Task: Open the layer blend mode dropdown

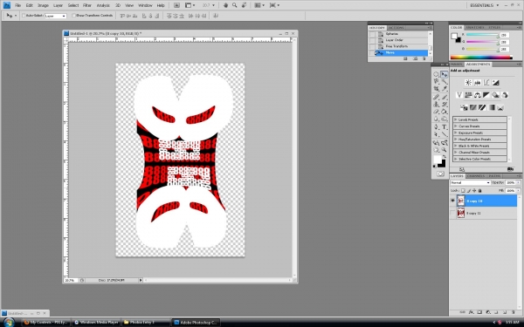Action: pos(470,183)
